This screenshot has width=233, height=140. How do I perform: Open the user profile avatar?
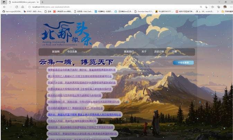(x=225, y=7)
